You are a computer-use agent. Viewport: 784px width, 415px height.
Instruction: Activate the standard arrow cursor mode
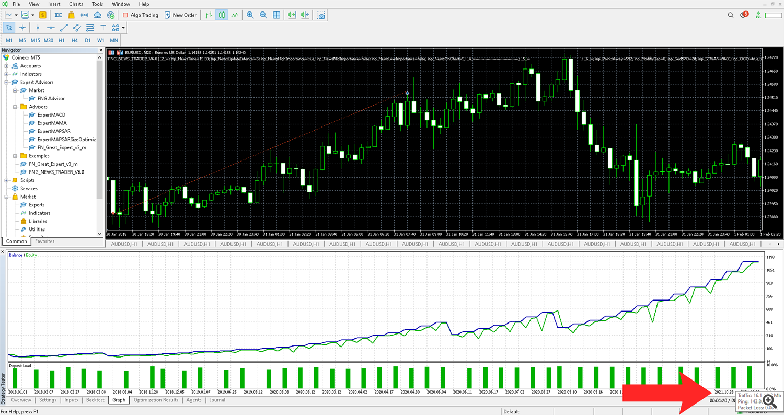pos(9,28)
